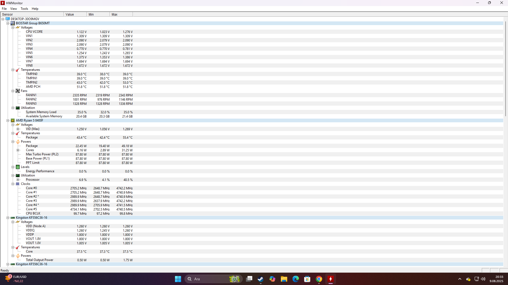Select the Energy Performance row
The image size is (508, 285).
[251, 171]
